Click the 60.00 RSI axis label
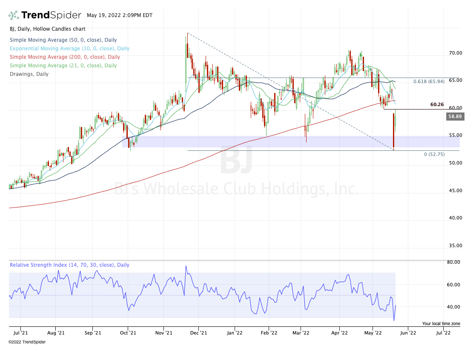The image size is (473, 346). click(453, 284)
